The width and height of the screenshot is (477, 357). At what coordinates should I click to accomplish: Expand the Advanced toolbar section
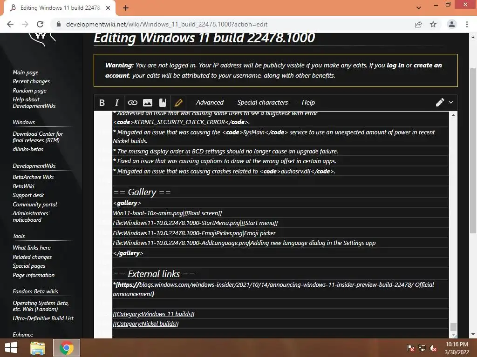[210, 102]
